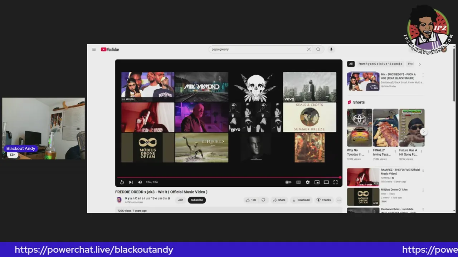Open the SUICIDEBOYS mix thumbnail in the sidebar
The image size is (458, 257).
(x=363, y=81)
